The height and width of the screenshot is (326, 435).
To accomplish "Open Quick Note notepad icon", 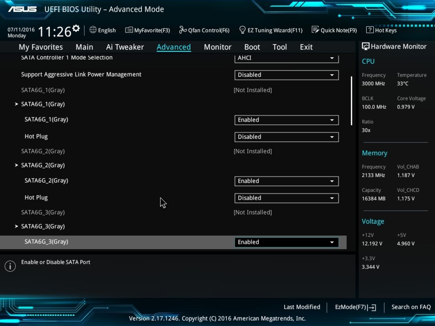I will [315, 30].
